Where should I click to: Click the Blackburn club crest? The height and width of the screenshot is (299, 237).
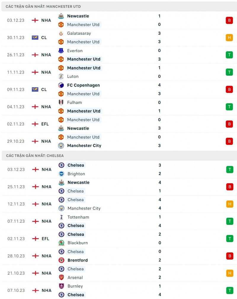click(x=61, y=243)
